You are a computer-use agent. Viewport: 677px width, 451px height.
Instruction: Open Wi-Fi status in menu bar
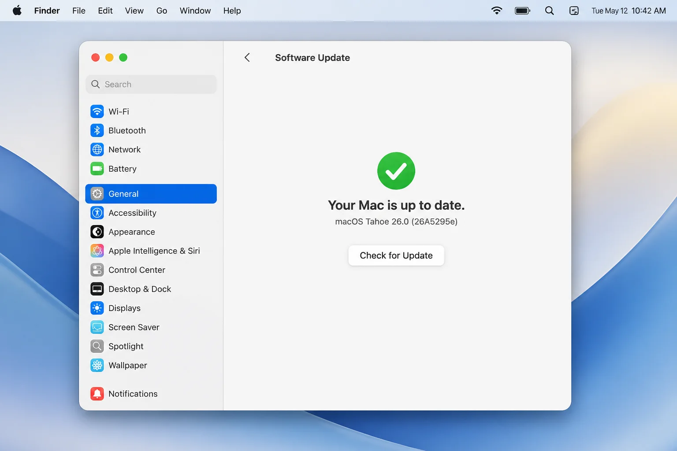(x=497, y=11)
